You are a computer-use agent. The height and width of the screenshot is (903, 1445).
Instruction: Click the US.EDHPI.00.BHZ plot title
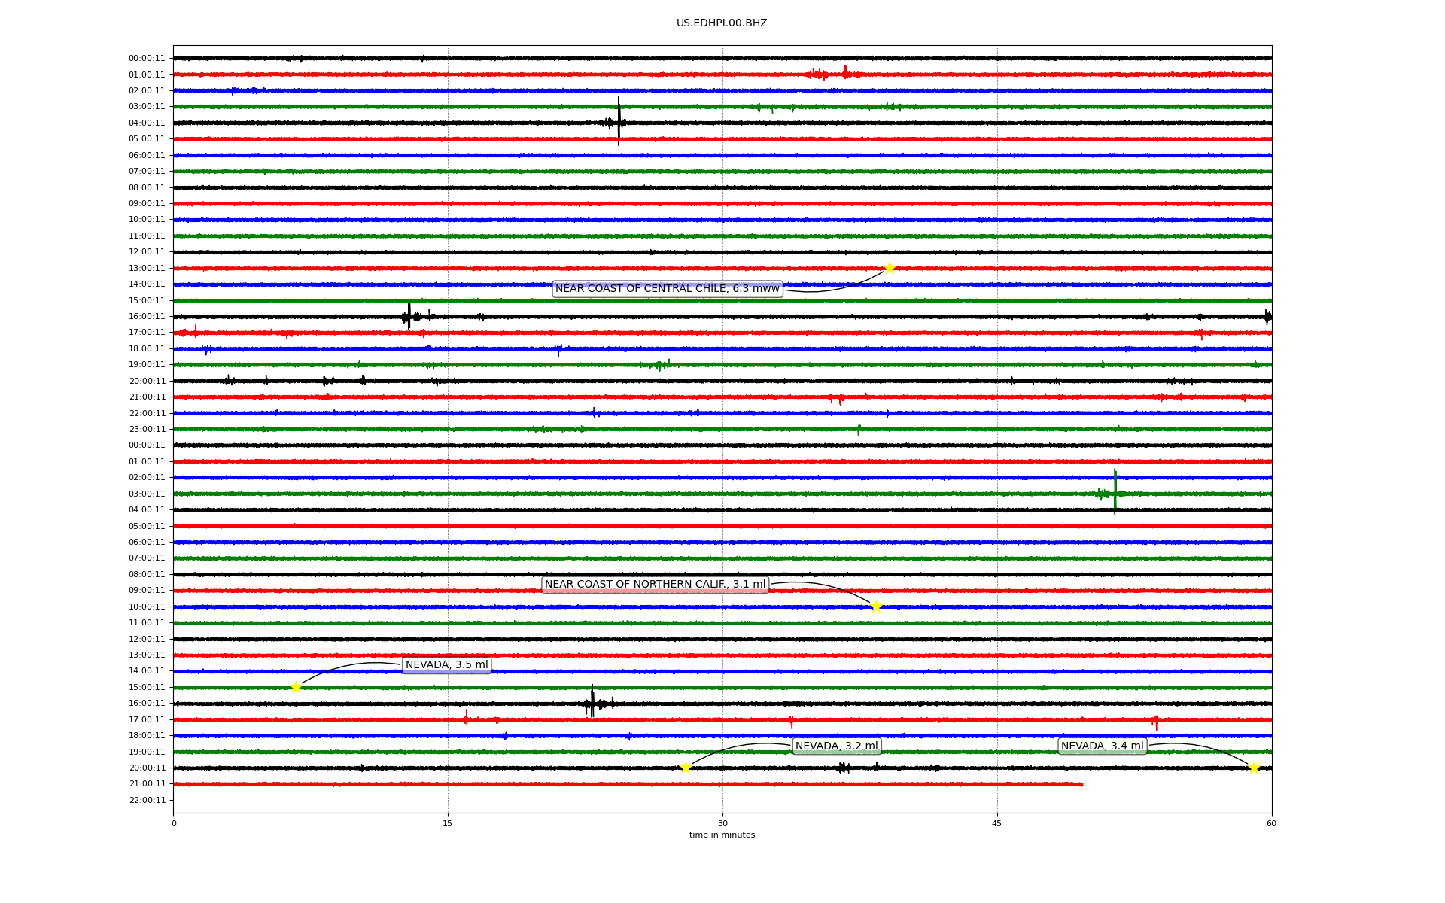tap(722, 23)
